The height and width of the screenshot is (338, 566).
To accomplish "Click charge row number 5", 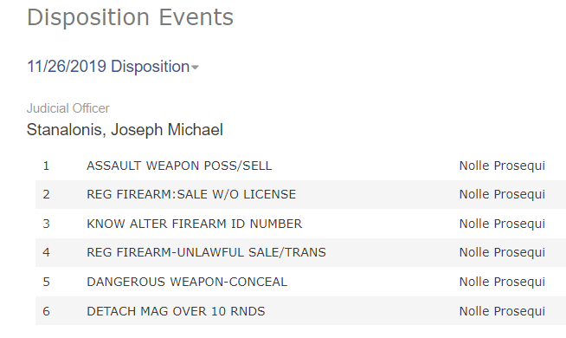I will 46,282.
